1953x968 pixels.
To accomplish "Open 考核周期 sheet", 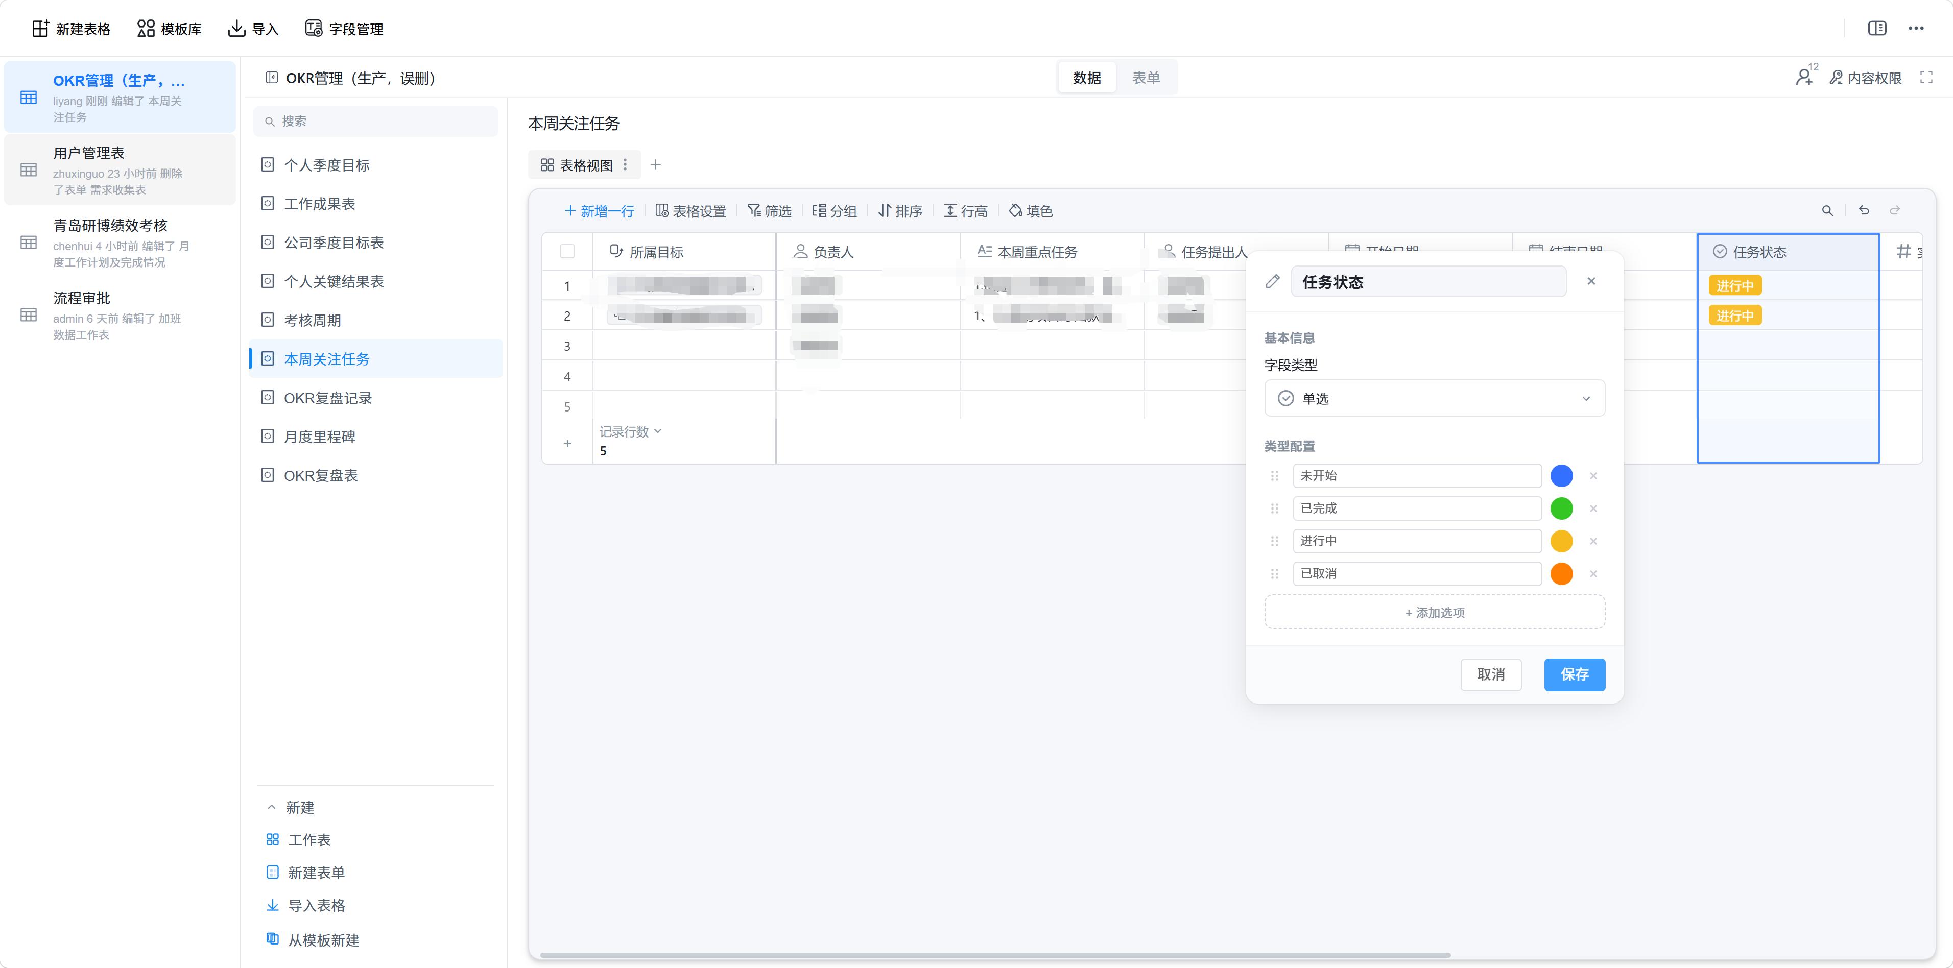I will [x=376, y=320].
